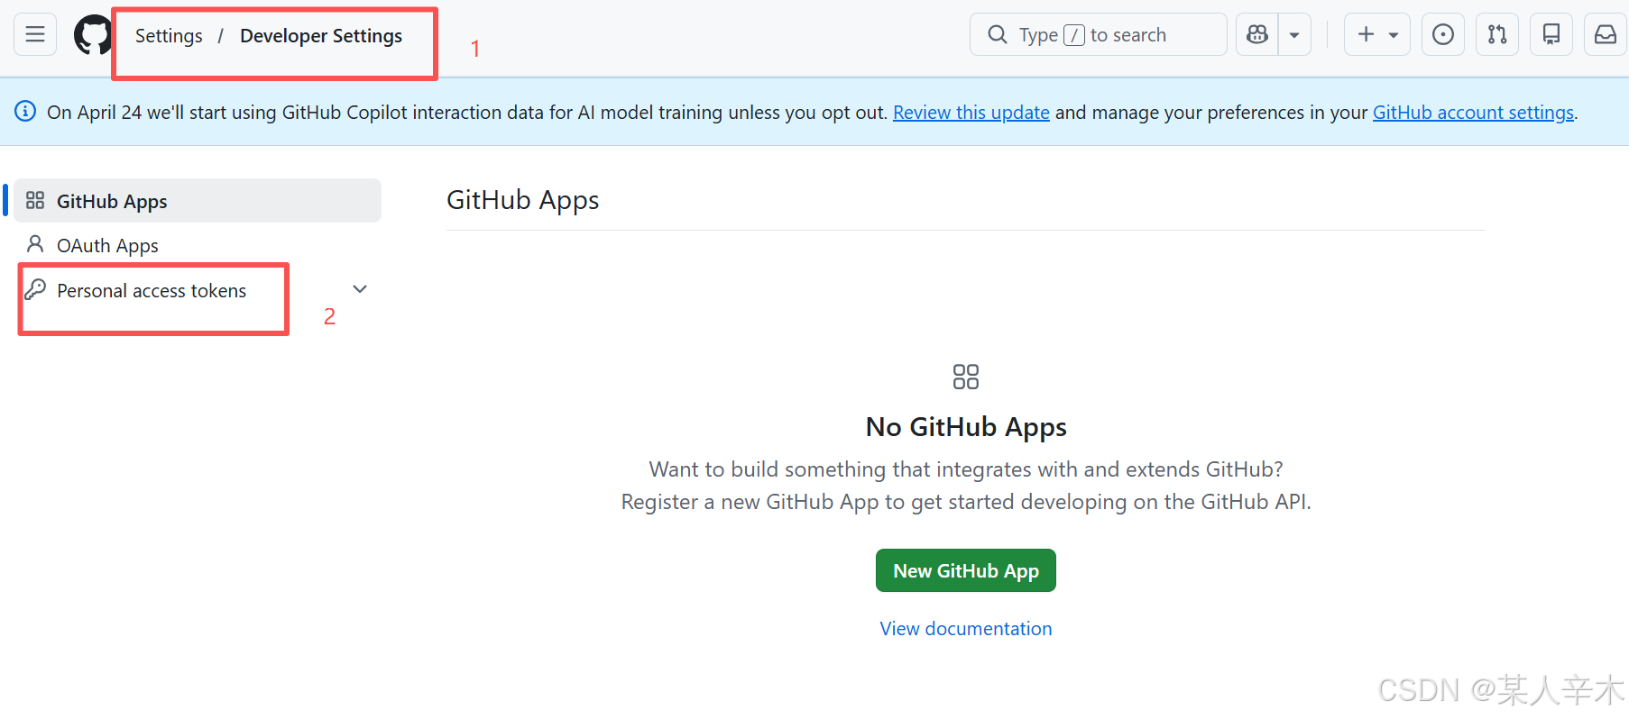
Task: Expand the Personal access tokens chevron
Action: [x=360, y=289]
